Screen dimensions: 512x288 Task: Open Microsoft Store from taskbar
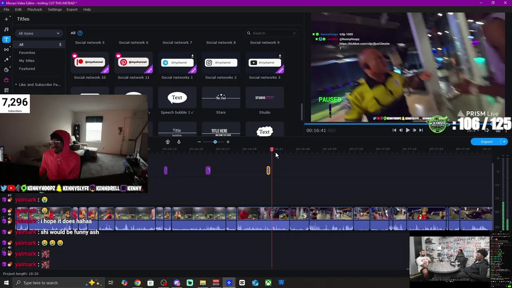coord(150,283)
